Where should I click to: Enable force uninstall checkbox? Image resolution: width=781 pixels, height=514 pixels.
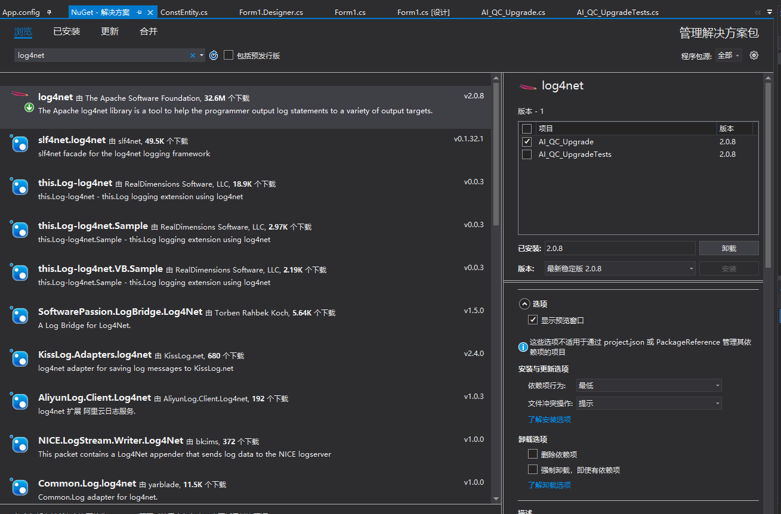533,470
